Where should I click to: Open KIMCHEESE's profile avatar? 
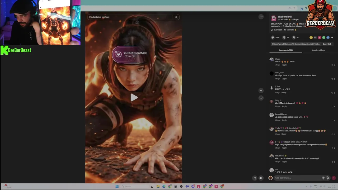(271, 156)
